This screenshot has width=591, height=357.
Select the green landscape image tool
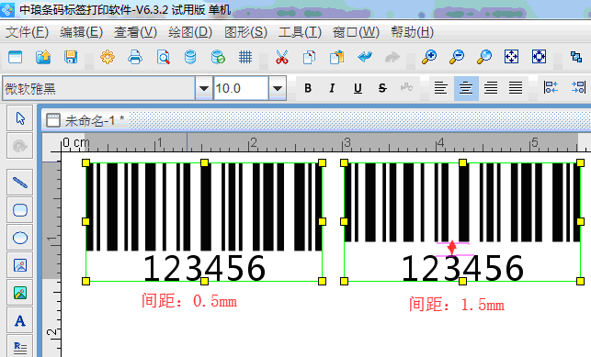[20, 293]
